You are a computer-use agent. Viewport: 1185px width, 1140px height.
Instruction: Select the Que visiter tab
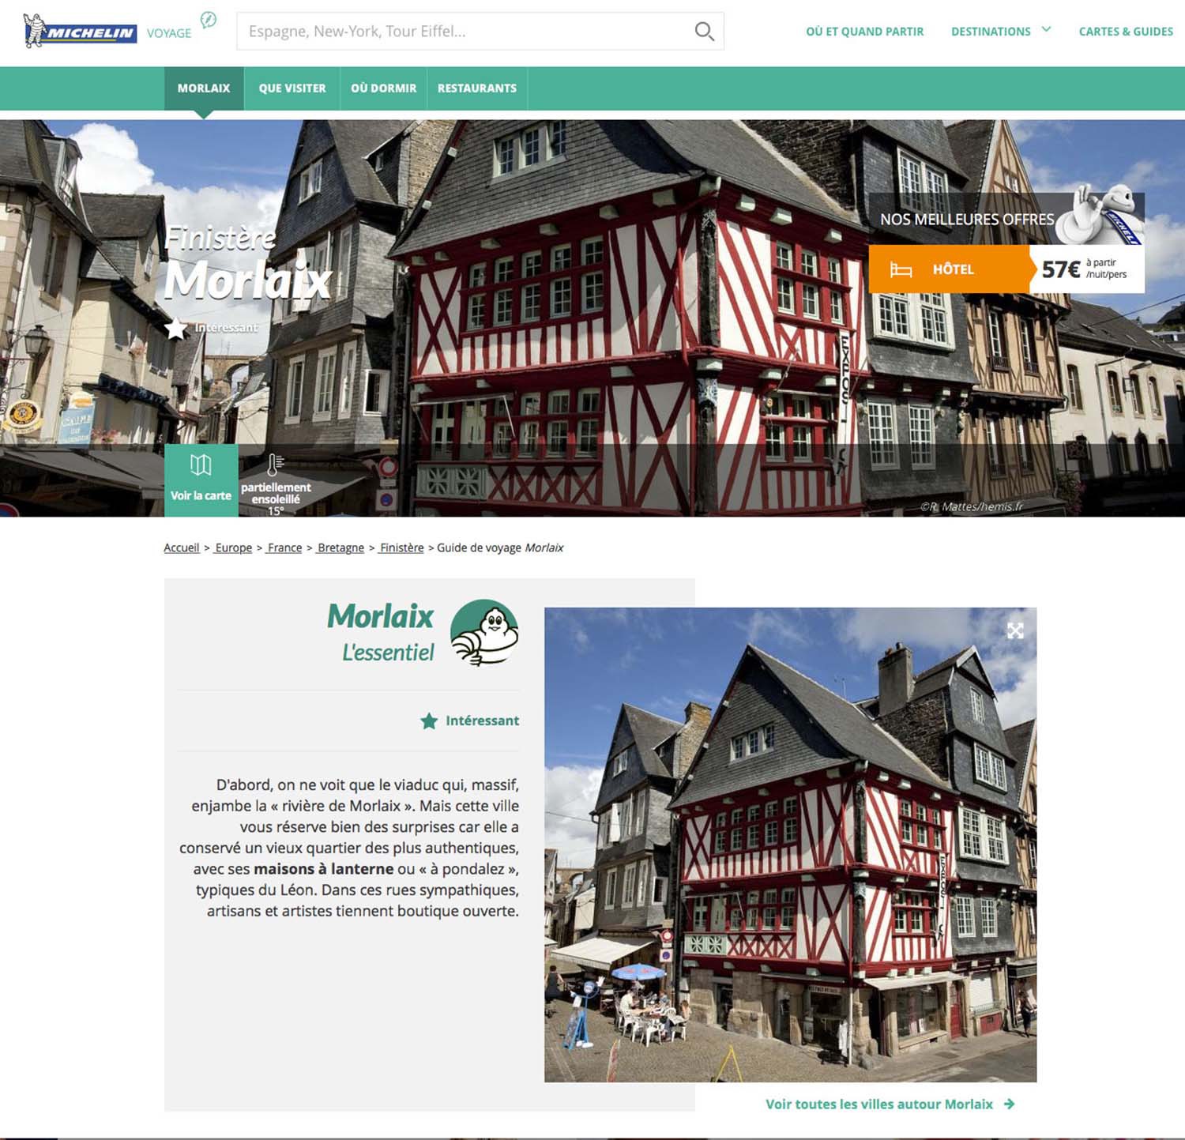point(292,88)
